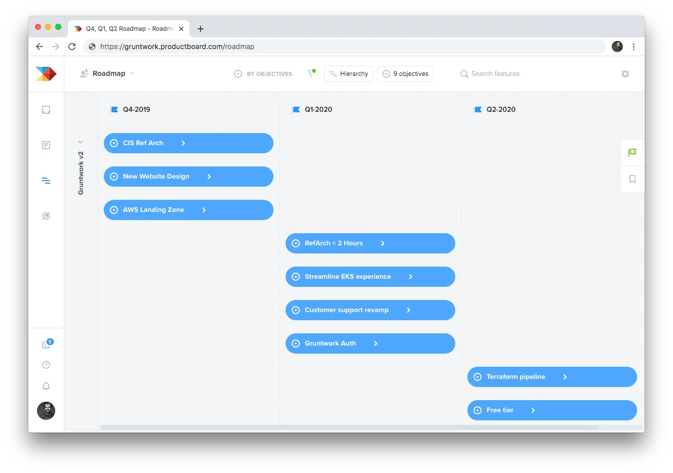Click the Q2-2020 release heading
The width and height of the screenshot is (673, 473).
coord(501,109)
